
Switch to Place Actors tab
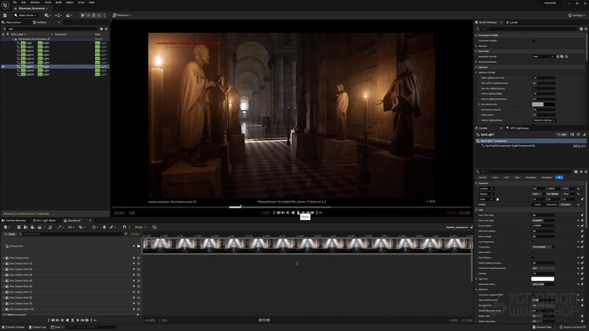[11, 22]
